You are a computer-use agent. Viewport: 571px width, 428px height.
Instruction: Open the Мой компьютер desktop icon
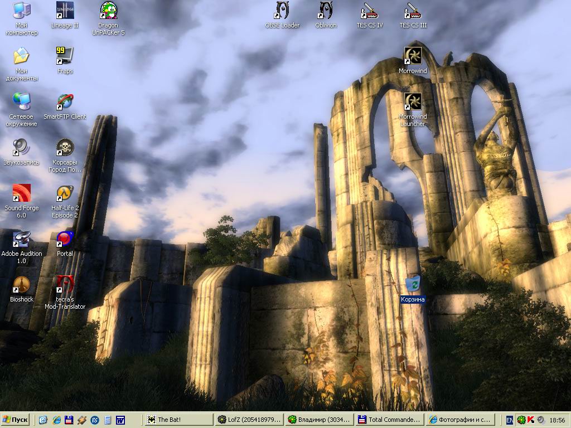(22, 18)
